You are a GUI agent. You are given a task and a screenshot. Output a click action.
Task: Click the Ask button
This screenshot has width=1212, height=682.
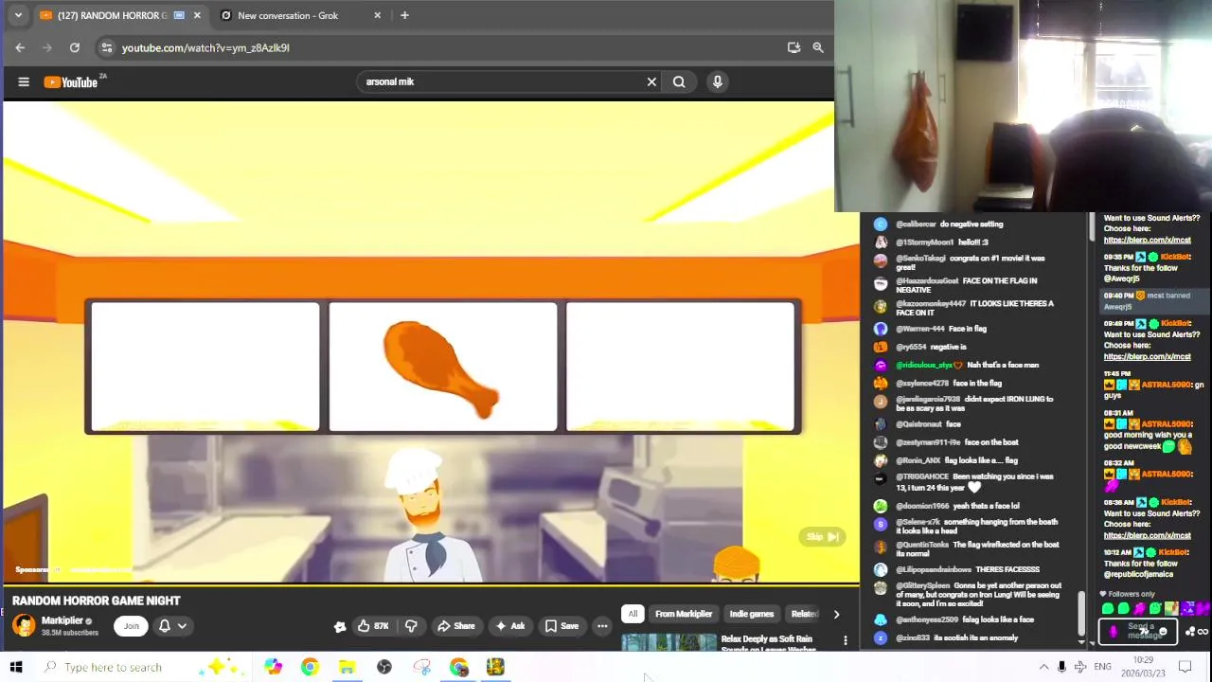tap(509, 626)
